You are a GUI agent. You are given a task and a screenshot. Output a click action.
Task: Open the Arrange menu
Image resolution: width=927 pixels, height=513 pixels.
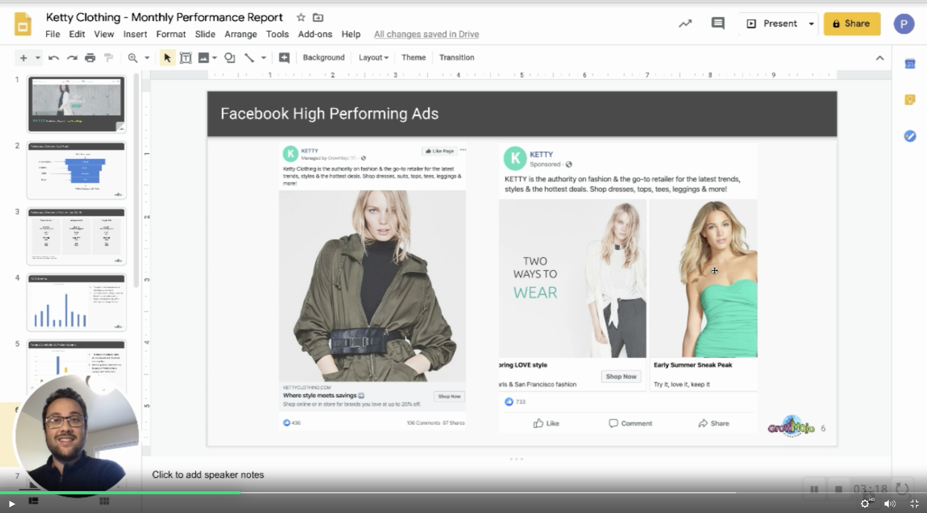coord(241,34)
